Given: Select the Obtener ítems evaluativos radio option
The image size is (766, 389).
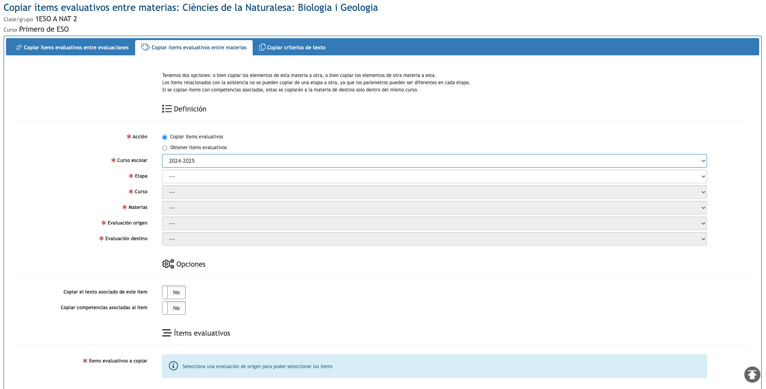Looking at the screenshot, I should [x=164, y=148].
